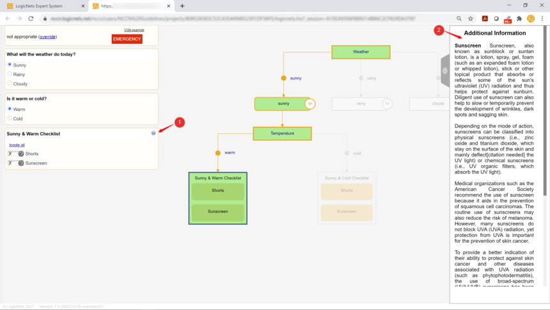
Task: Click the toggle all link
Action: [17, 145]
